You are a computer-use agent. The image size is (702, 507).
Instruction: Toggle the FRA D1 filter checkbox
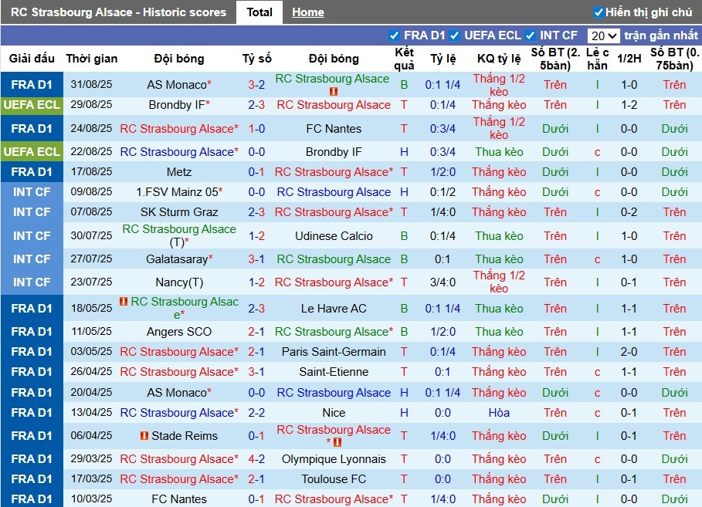pos(395,35)
